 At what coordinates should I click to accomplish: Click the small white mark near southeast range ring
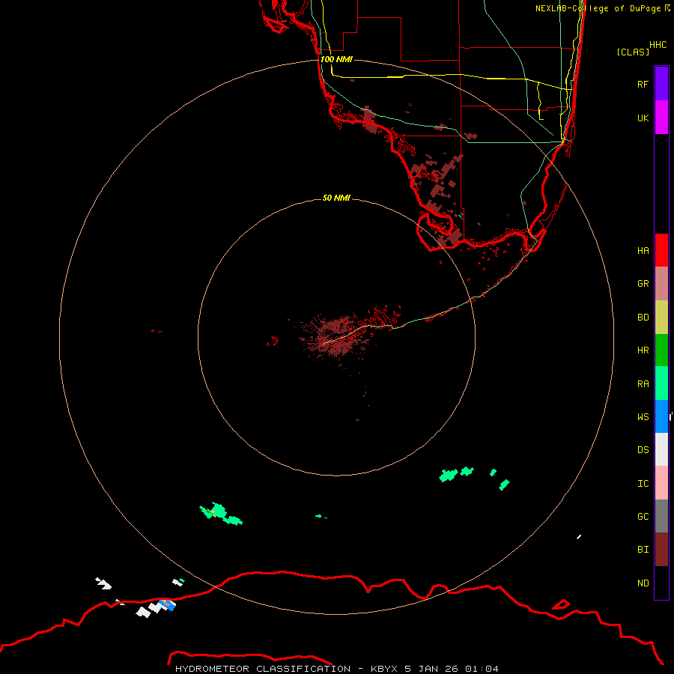click(579, 536)
